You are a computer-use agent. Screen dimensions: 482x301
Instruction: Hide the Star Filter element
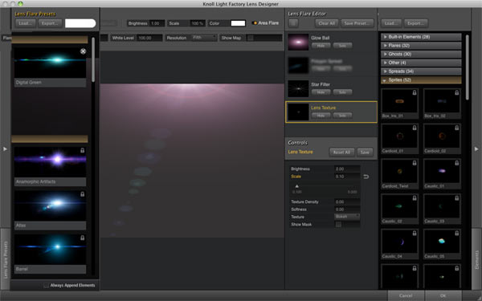tap(321, 92)
